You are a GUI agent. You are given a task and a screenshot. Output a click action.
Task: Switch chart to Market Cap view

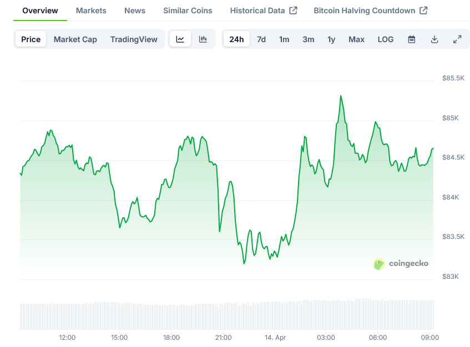75,39
